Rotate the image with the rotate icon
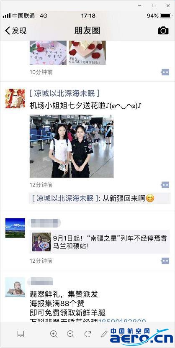Viewport: 175px width, 348px height. click(x=88, y=334)
